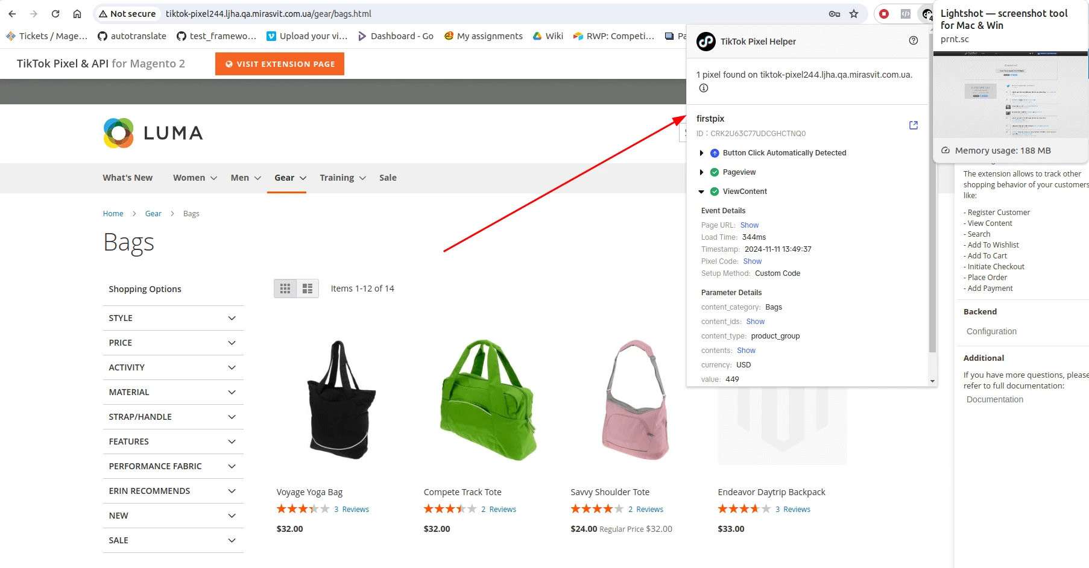Switch to grid view mode

pyautogui.click(x=285, y=289)
